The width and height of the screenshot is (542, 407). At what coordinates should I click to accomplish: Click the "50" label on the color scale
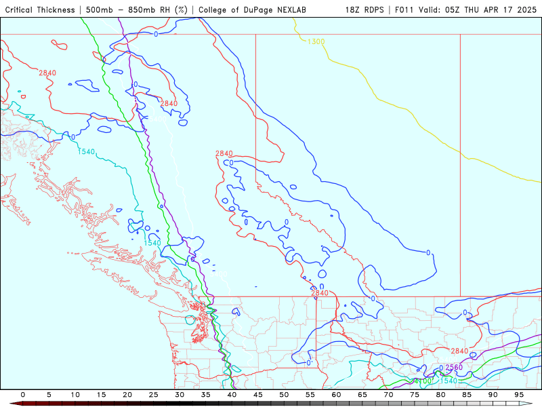click(x=284, y=395)
